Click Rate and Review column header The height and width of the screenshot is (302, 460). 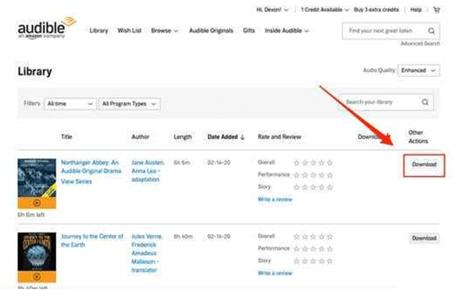279,137
